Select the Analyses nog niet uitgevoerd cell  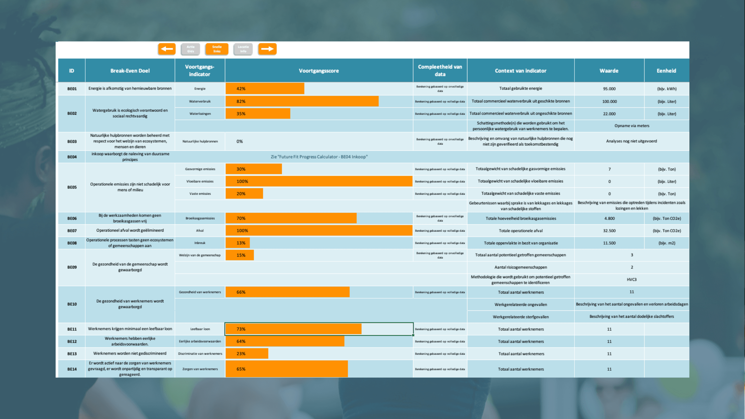(631, 141)
